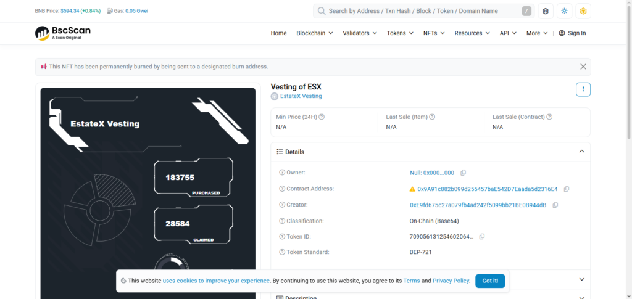
Task: Click the slash shortcut key badge
Action: point(526,11)
